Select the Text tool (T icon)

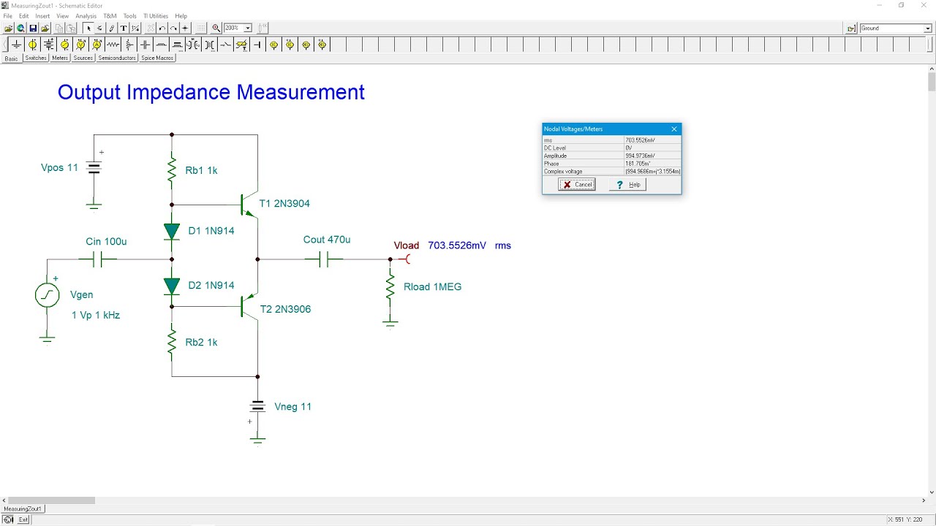tap(124, 28)
